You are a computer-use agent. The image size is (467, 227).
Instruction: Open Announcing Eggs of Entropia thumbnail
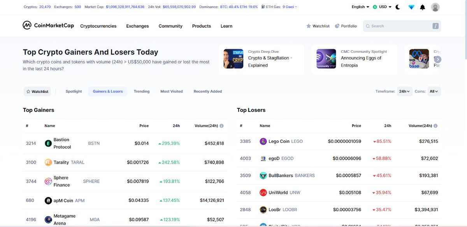326,59
